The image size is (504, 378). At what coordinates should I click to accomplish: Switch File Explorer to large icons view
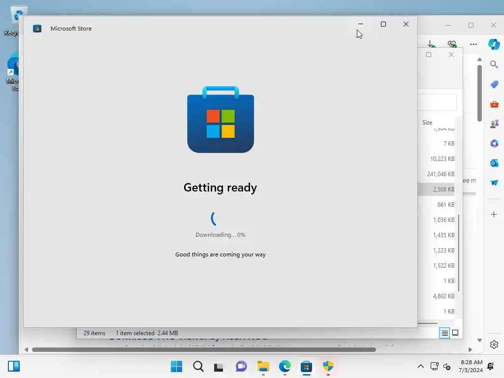tap(455, 333)
